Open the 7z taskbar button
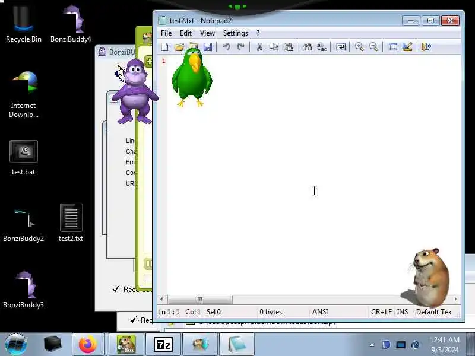The width and height of the screenshot is (475, 356). click(x=163, y=345)
